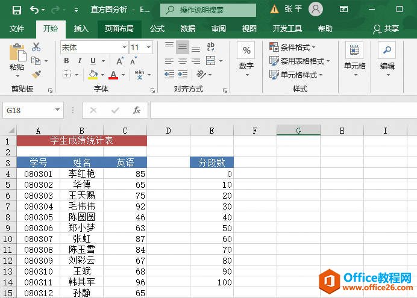Switch to the 审阅 tab

click(219, 29)
